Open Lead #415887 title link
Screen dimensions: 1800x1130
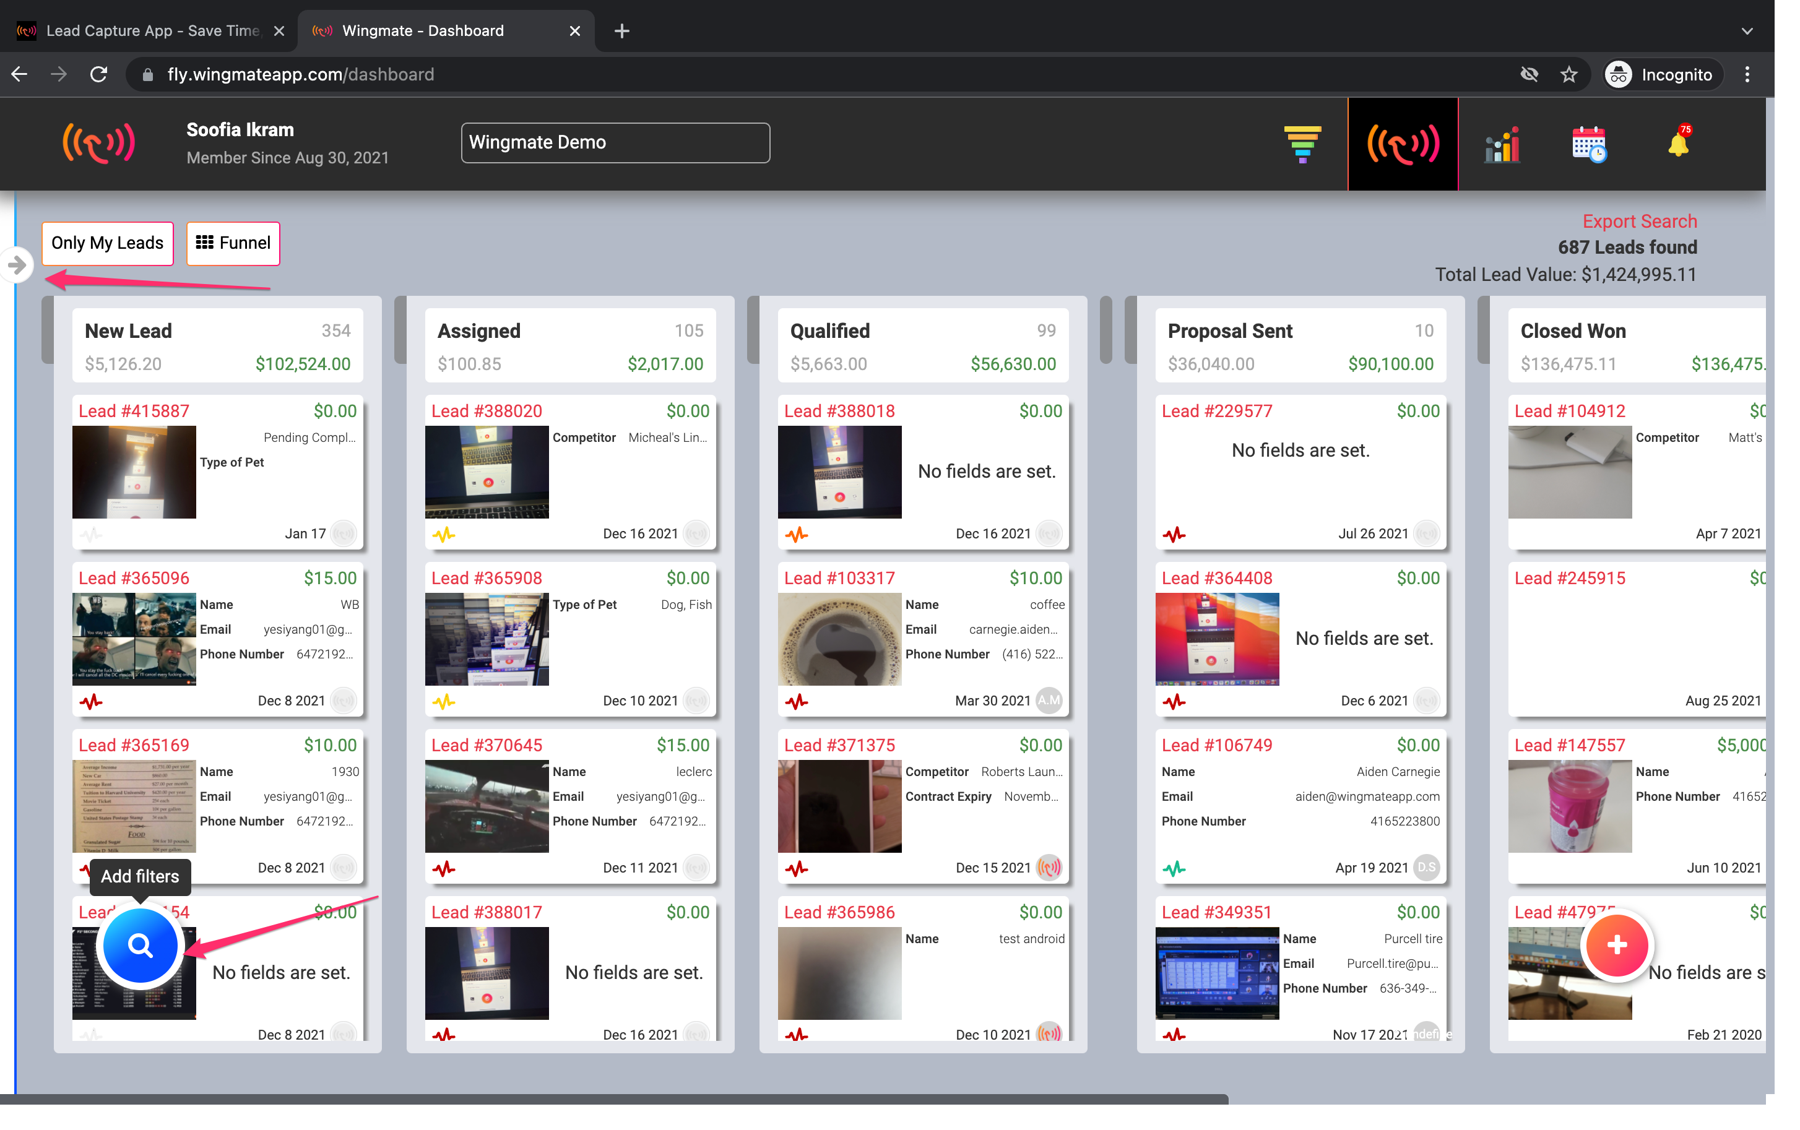pyautogui.click(x=134, y=411)
